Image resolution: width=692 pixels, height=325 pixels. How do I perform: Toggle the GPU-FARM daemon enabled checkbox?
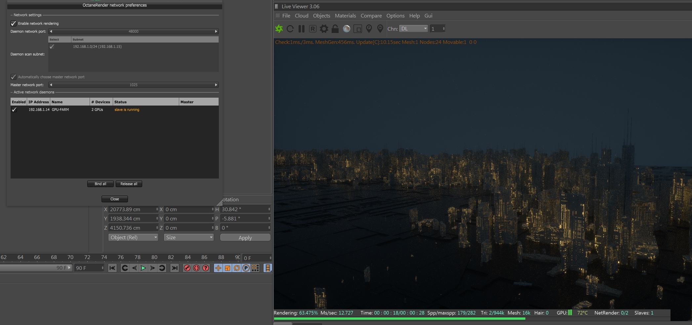coord(14,110)
